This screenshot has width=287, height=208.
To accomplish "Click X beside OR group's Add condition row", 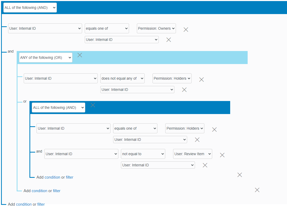I will click(x=257, y=190).
